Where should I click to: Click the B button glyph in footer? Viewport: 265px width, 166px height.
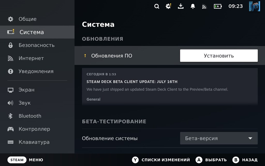236,160
